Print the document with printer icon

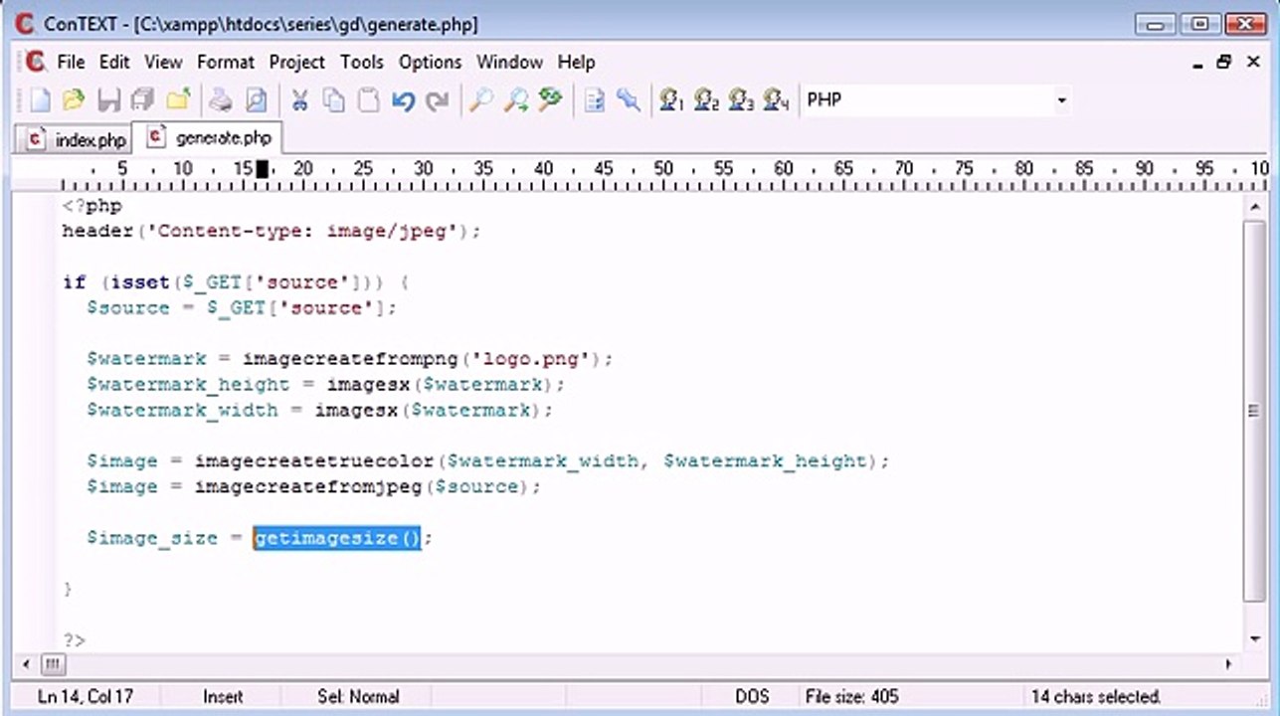(x=221, y=99)
